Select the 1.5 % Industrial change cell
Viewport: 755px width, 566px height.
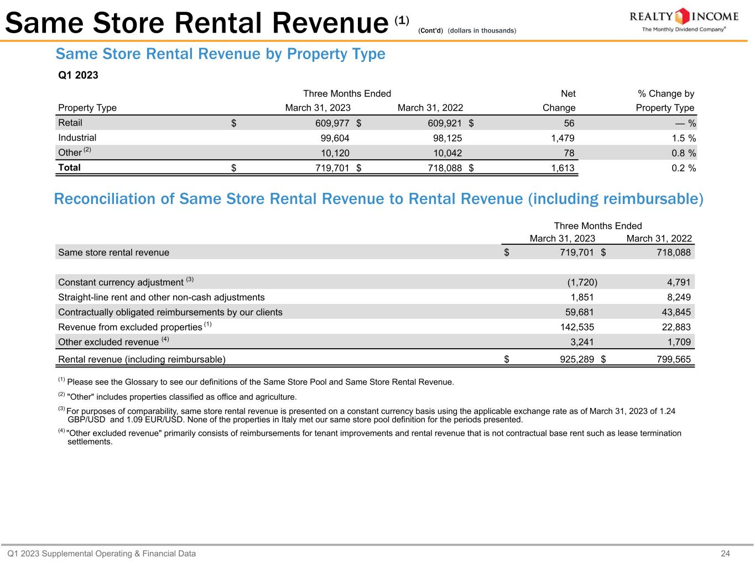(683, 138)
